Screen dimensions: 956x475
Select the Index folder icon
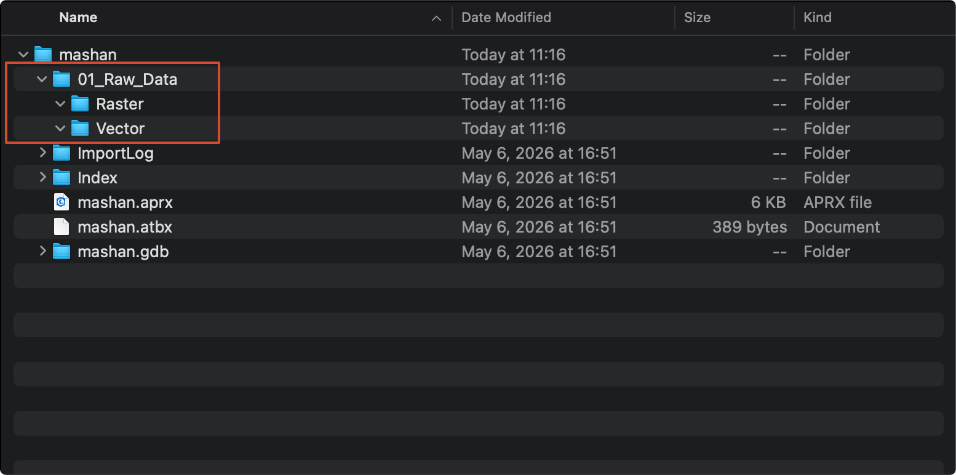(62, 178)
